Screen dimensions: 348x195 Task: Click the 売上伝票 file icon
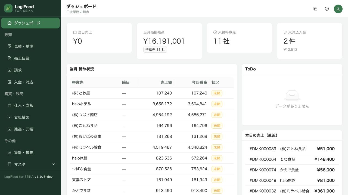point(10,58)
